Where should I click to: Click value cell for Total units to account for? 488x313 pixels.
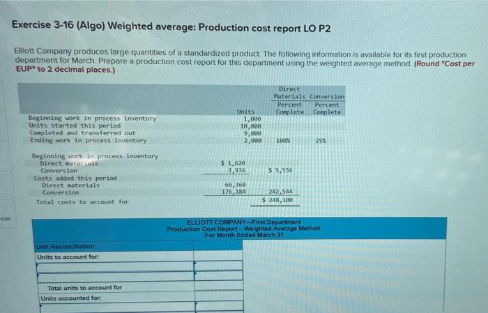point(219,287)
